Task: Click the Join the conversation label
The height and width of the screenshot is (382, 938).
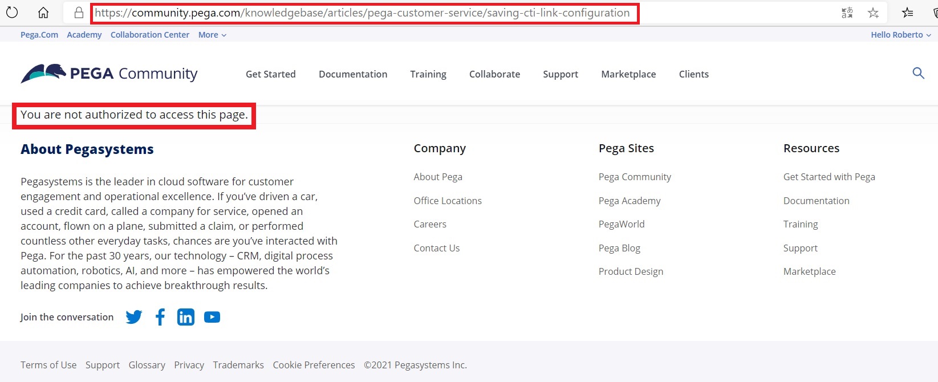Action: pos(67,317)
